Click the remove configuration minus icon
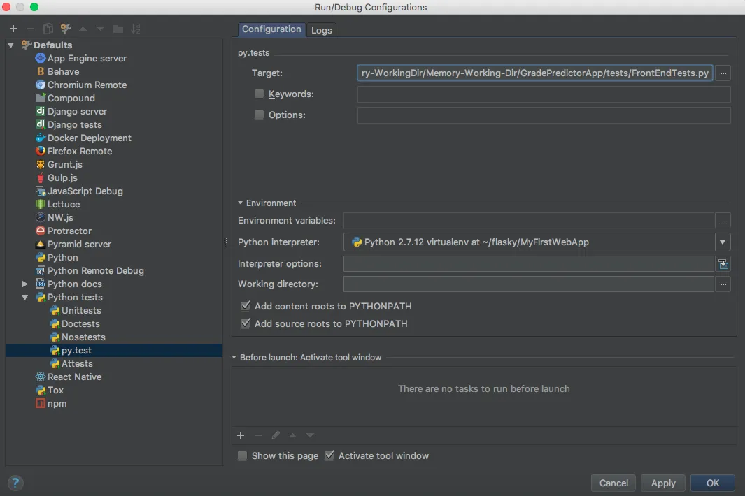The height and width of the screenshot is (496, 745). tap(30, 29)
